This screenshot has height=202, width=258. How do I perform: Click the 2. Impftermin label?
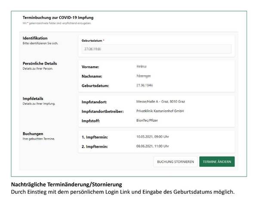click(x=94, y=146)
